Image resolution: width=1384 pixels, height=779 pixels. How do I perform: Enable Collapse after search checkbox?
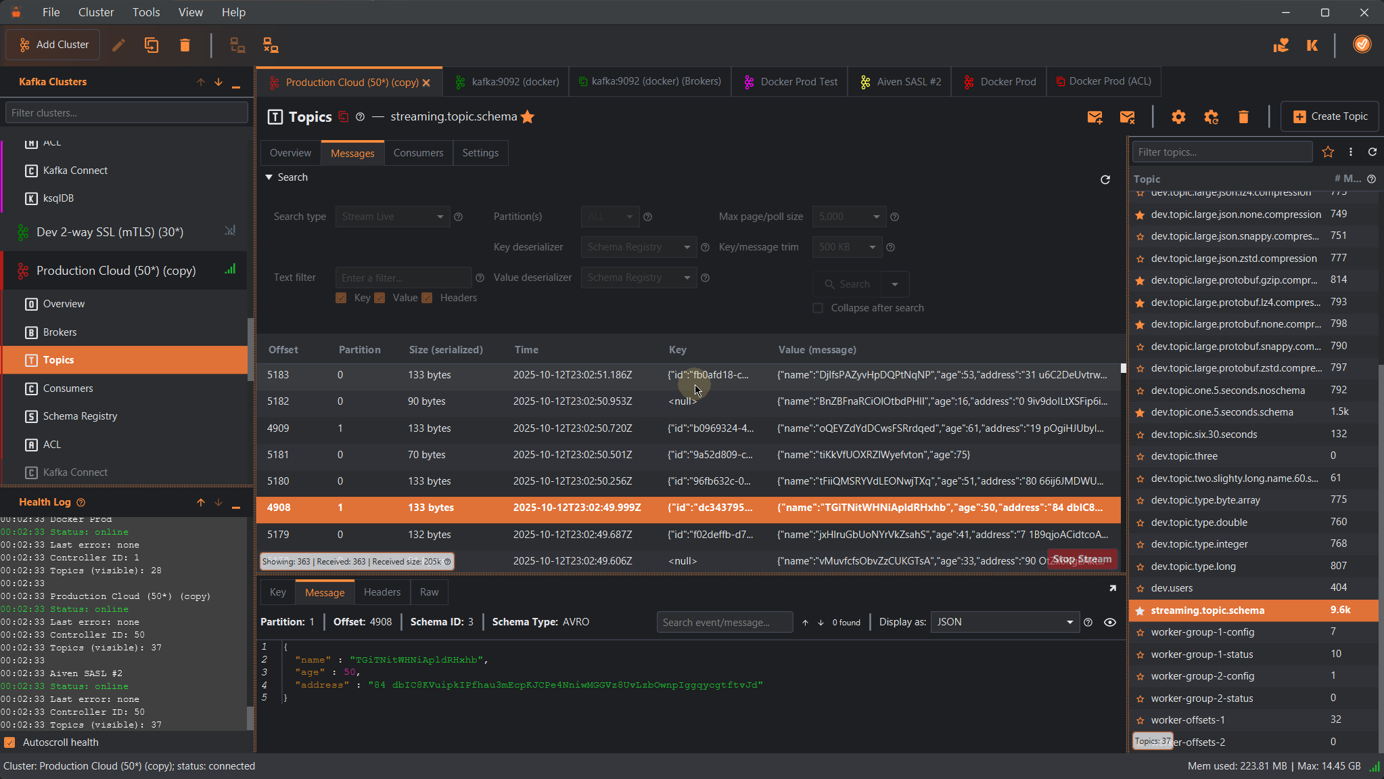point(818,308)
